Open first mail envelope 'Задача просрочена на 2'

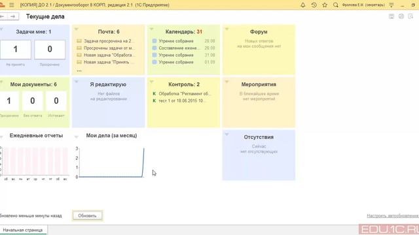[79, 41]
